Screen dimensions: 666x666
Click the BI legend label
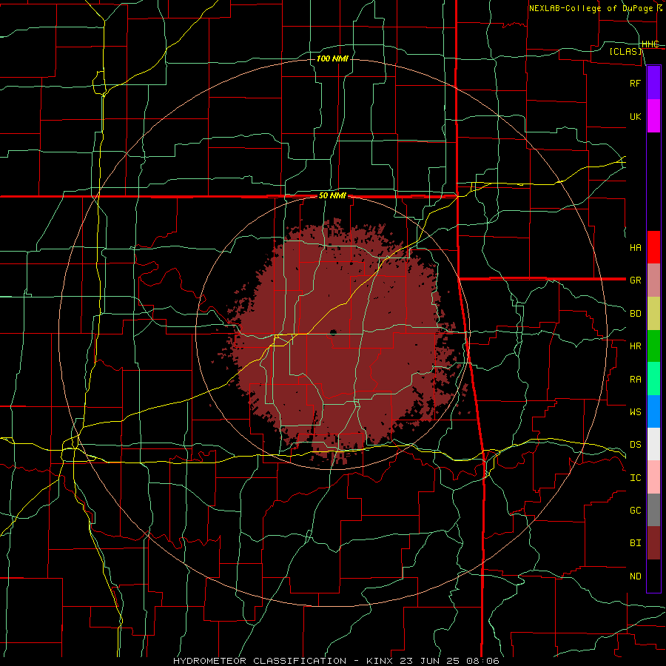(x=635, y=543)
